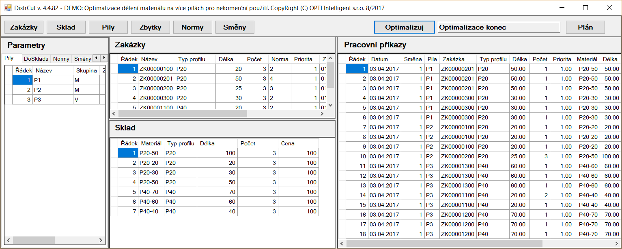Screen dimensions: 622x249
Task: Run the Optimalizuj button
Action: coord(405,27)
